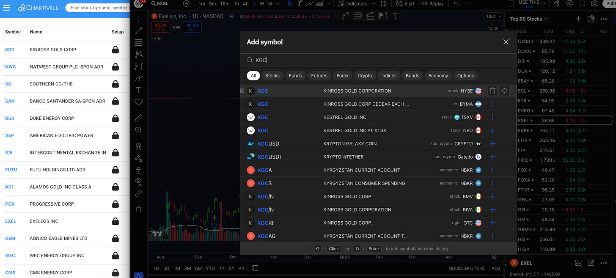Image resolution: width=616 pixels, height=278 pixels.
Task: Click the add compare symbol plus icon
Action: [x=187, y=3]
